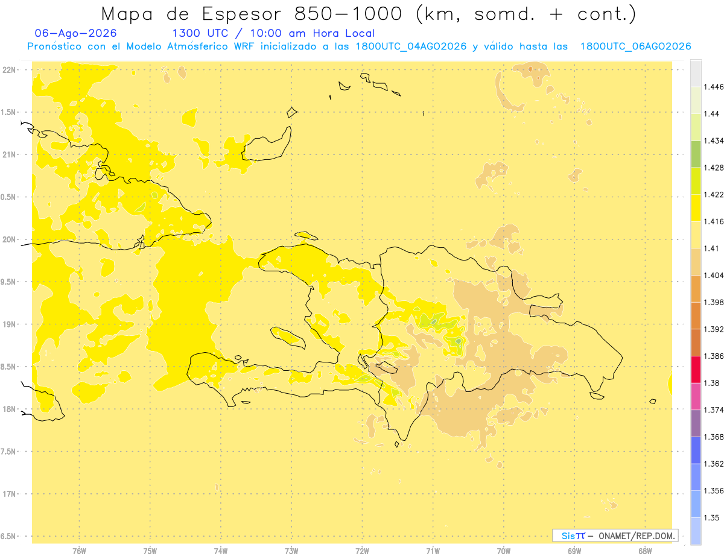Pick the tan legend swatch between 1.404 and 1.41
This screenshot has height=559, width=724.
coord(696,262)
